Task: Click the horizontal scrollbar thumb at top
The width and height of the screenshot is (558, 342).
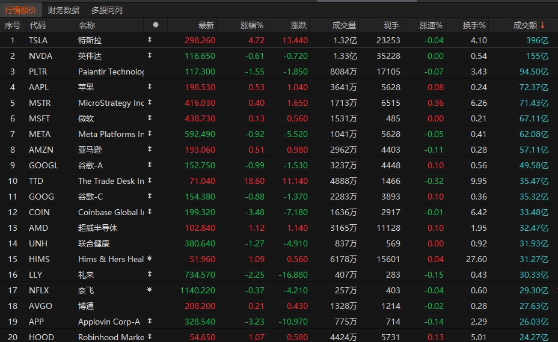Action: (x=367, y=1)
